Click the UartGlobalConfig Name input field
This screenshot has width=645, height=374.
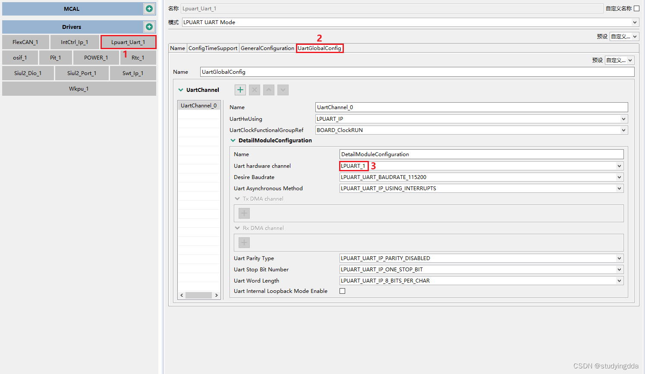point(417,72)
